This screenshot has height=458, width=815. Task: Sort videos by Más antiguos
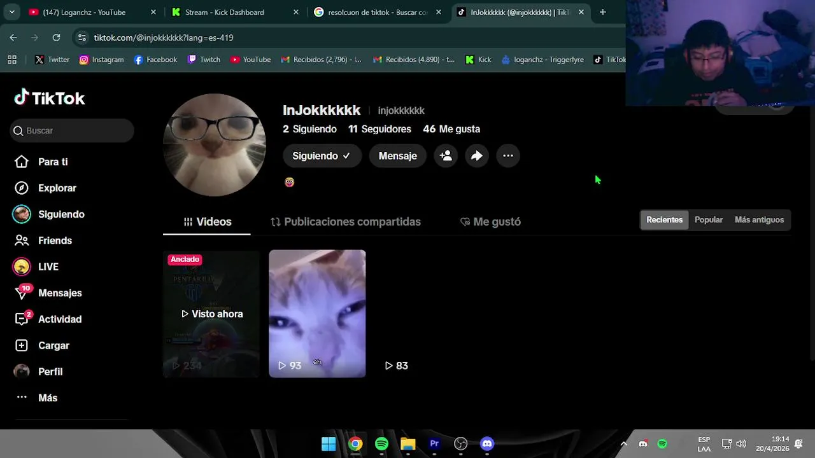(x=759, y=219)
